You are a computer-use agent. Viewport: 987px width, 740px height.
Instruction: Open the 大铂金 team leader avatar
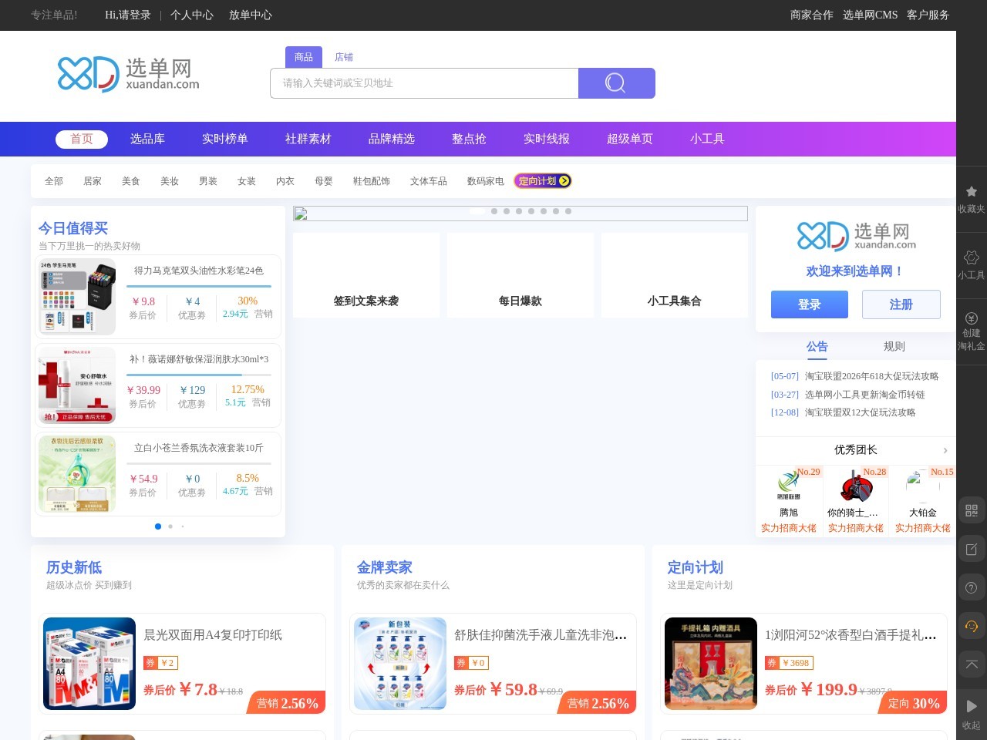coord(923,485)
